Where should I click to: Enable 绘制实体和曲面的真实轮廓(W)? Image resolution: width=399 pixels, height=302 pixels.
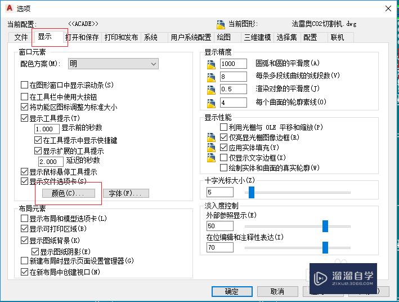point(223,168)
